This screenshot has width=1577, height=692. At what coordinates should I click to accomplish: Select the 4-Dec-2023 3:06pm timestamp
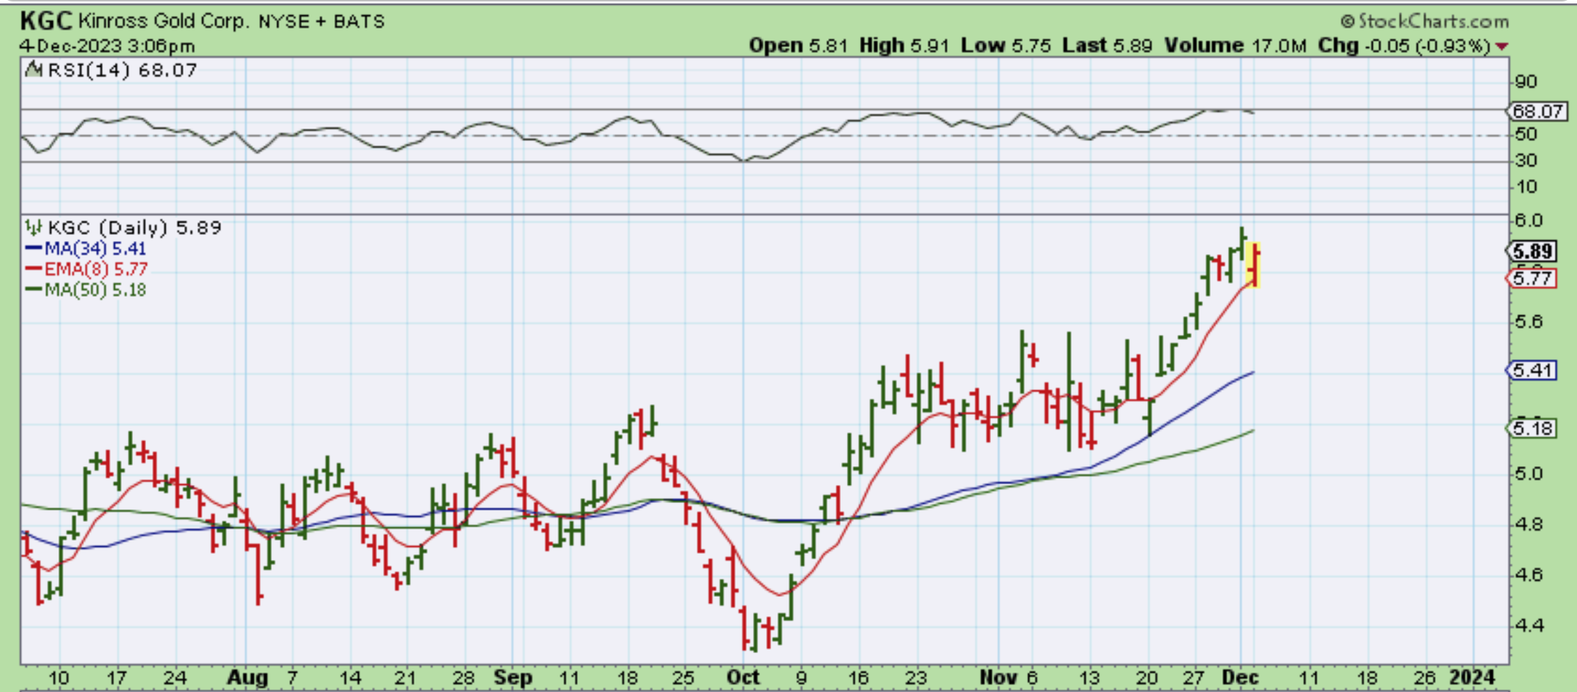click(x=107, y=46)
